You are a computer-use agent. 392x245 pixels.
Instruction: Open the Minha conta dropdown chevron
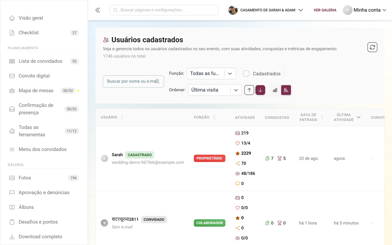pos(384,10)
